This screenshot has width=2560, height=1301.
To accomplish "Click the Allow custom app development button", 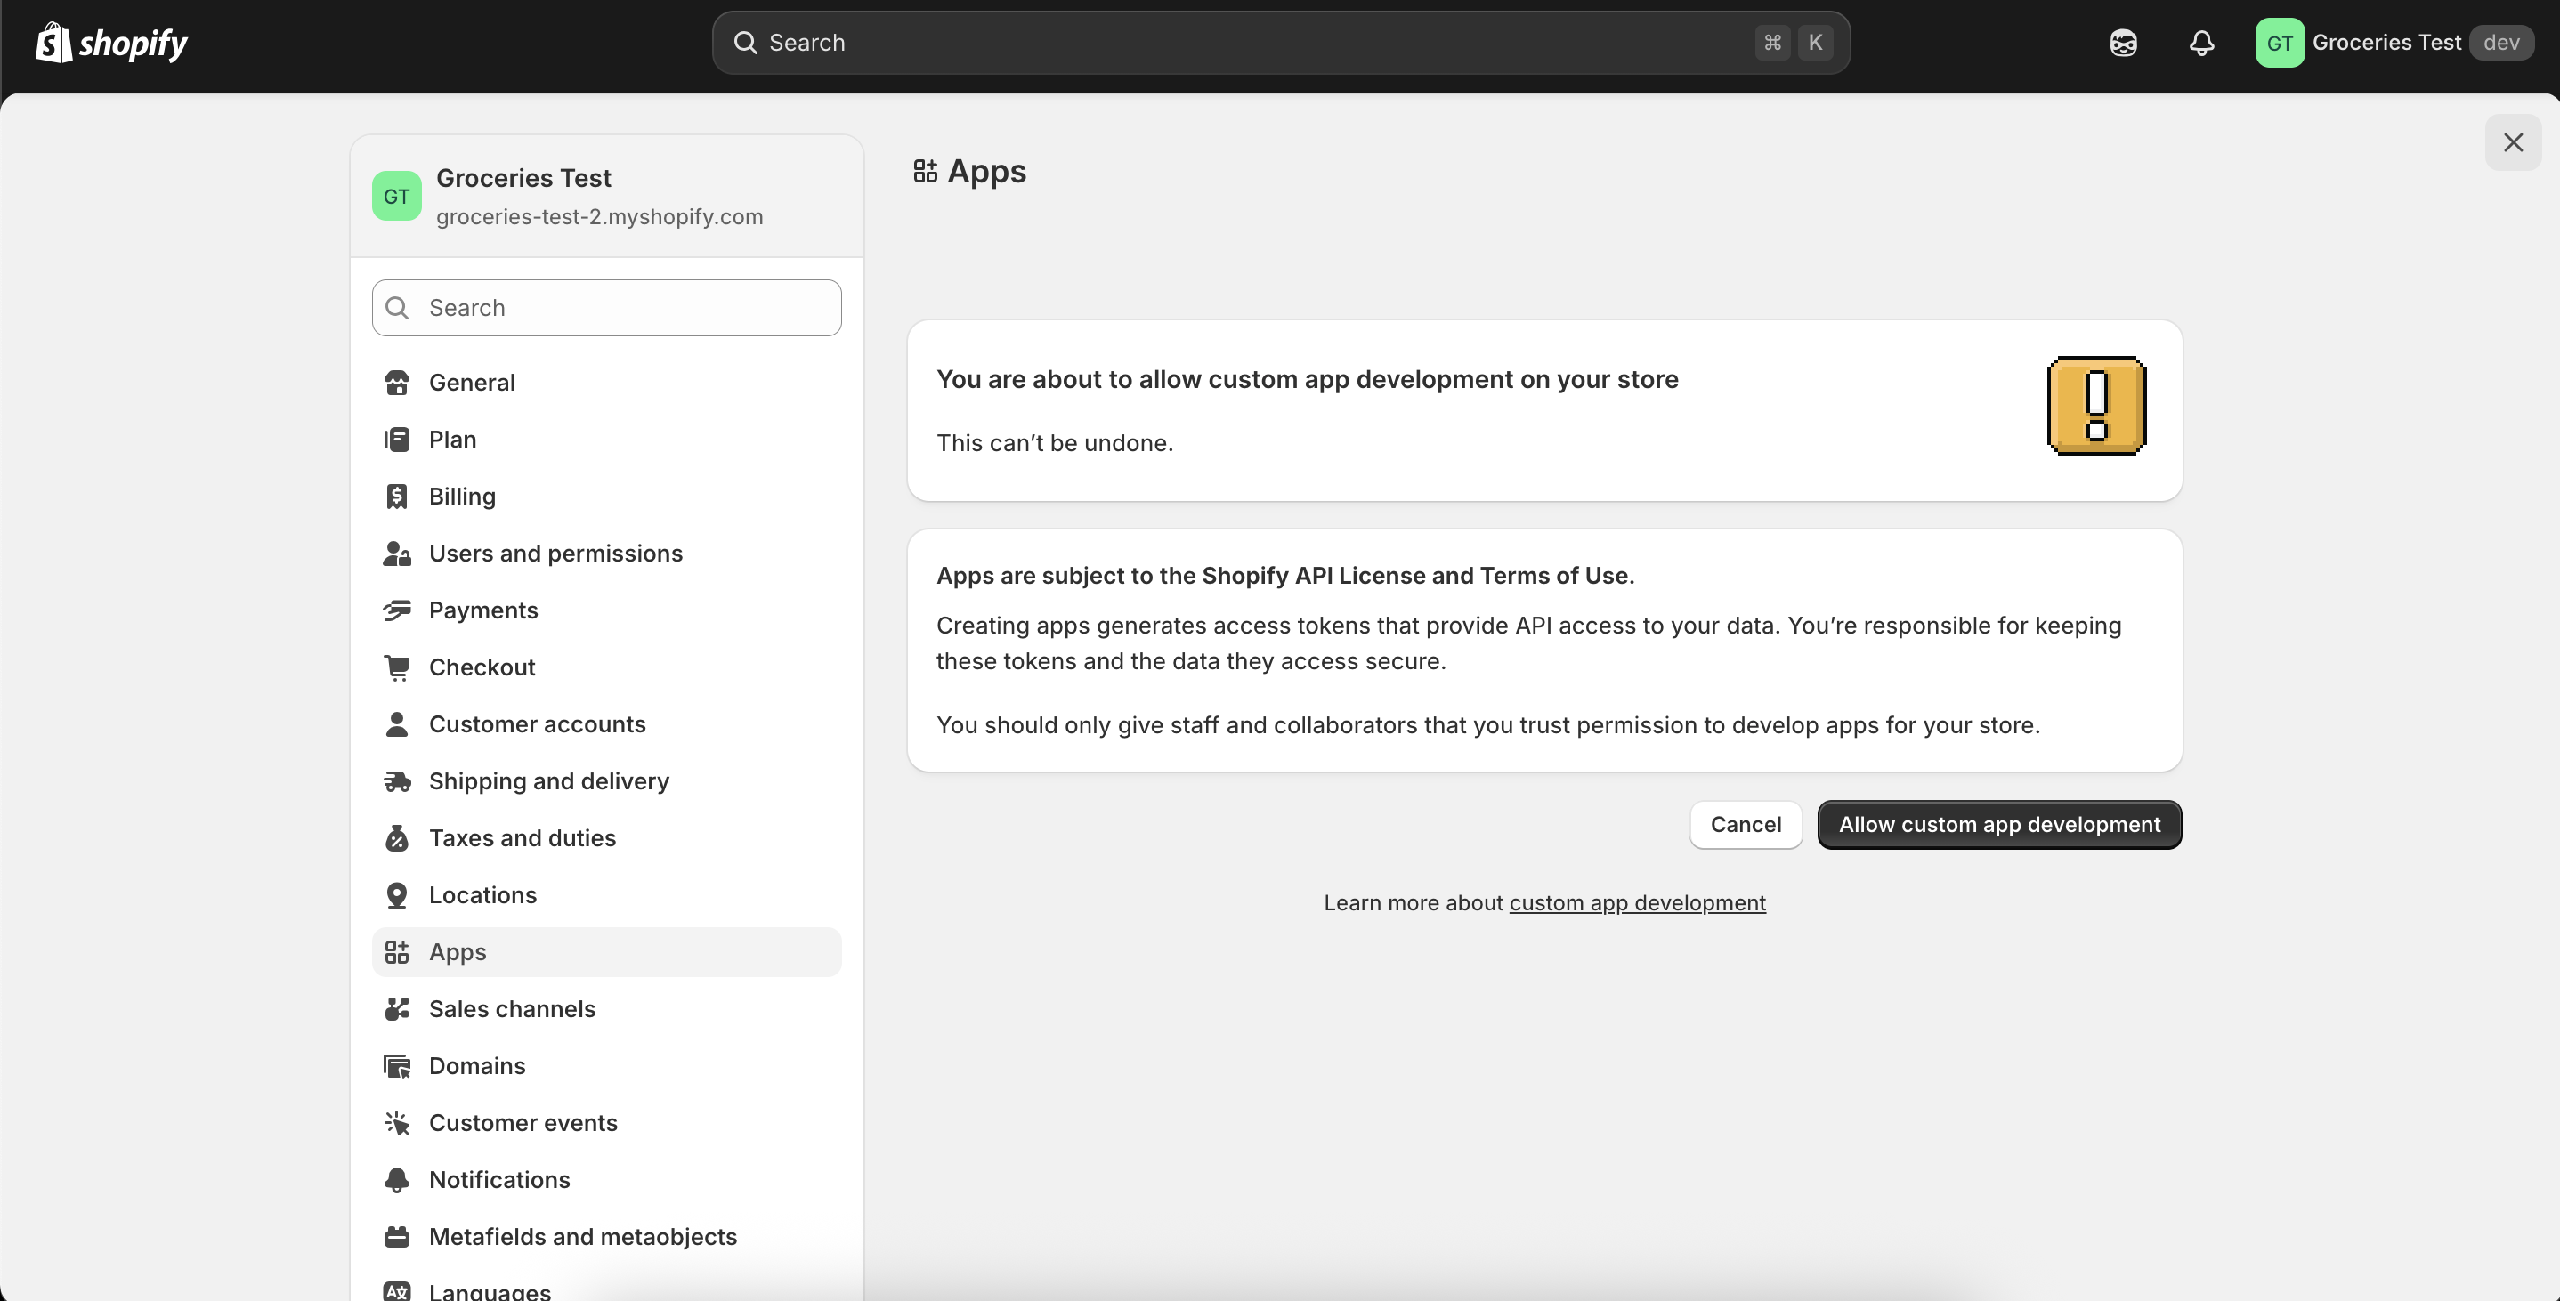I will (x=1999, y=824).
